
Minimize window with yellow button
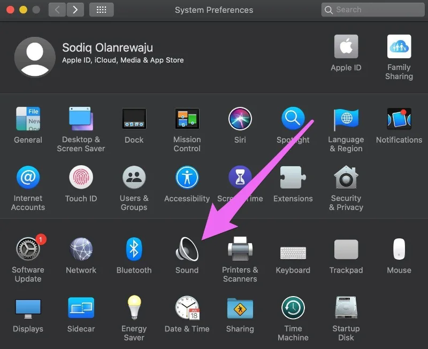point(23,10)
